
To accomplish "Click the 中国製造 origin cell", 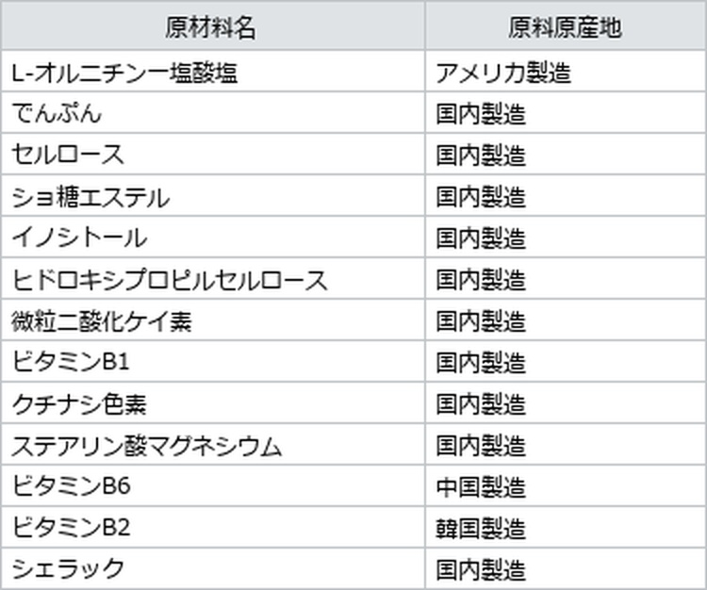I will tap(566, 486).
